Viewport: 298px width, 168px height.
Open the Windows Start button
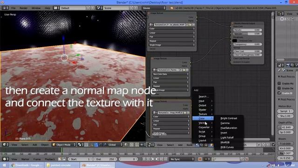click(x=4, y=165)
